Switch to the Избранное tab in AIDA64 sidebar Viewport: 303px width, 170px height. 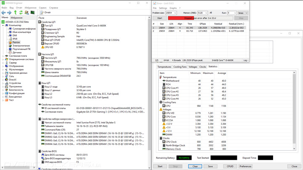pyautogui.click(x=16, y=18)
